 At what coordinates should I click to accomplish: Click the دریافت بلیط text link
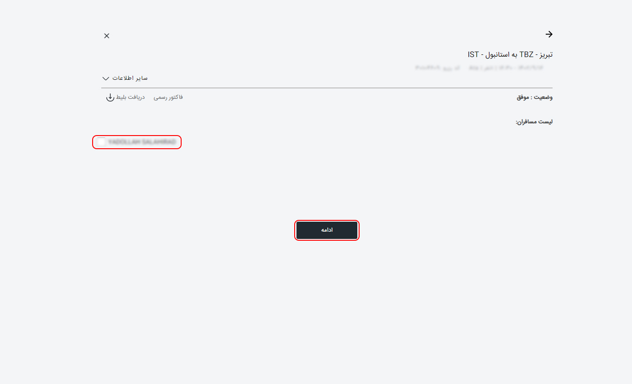(130, 97)
